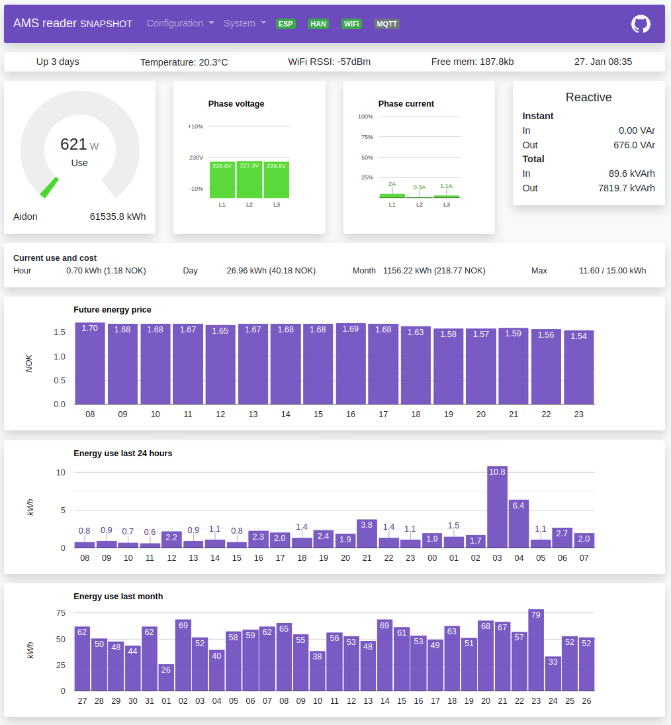This screenshot has height=725, width=671.
Task: Click the 38 kWh bar for day 10
Action: (x=318, y=671)
